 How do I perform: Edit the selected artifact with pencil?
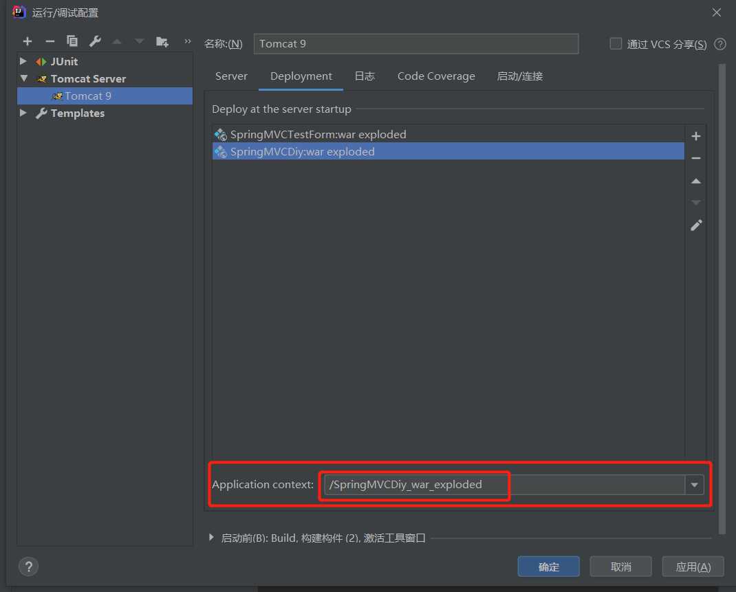(696, 226)
